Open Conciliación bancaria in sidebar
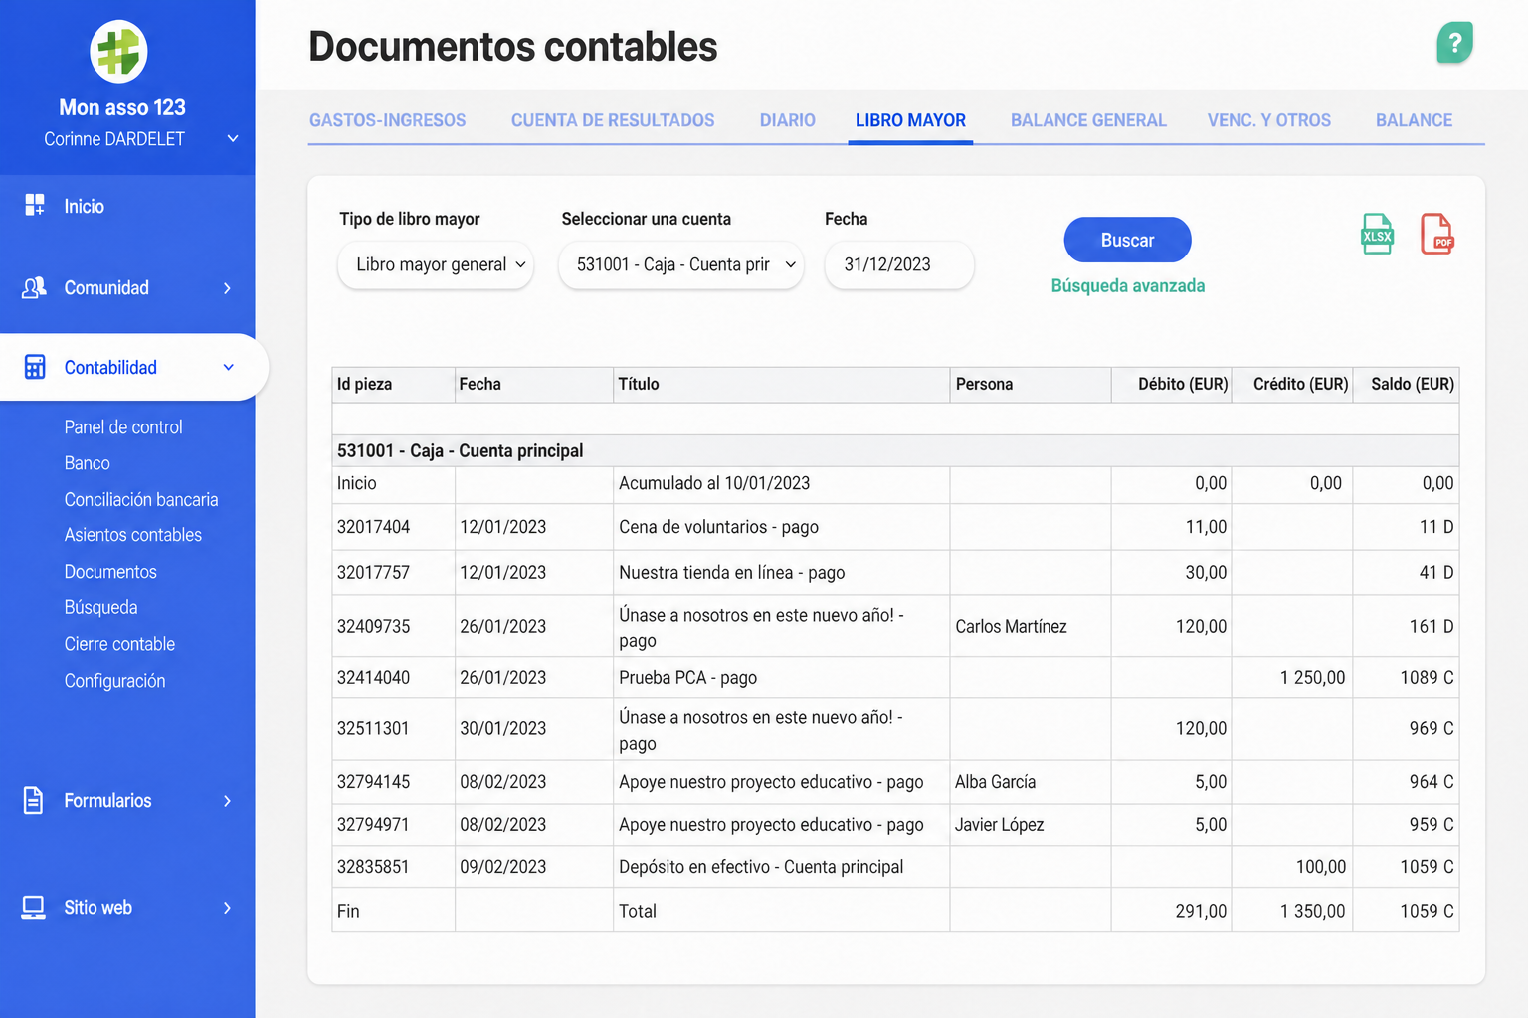Viewport: 1528px width, 1018px height. click(x=141, y=500)
